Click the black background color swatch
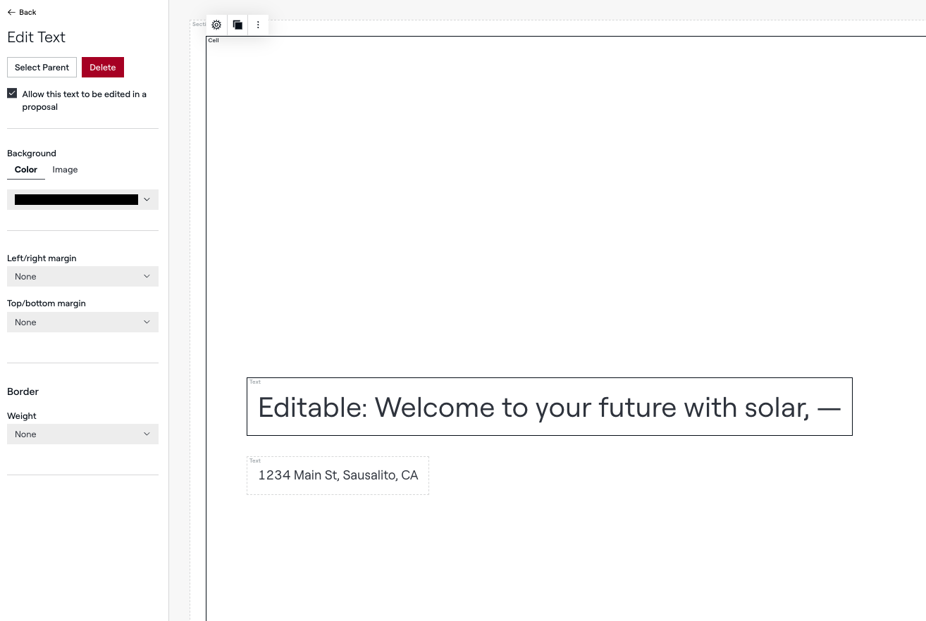Image resolution: width=926 pixels, height=621 pixels. [76, 200]
